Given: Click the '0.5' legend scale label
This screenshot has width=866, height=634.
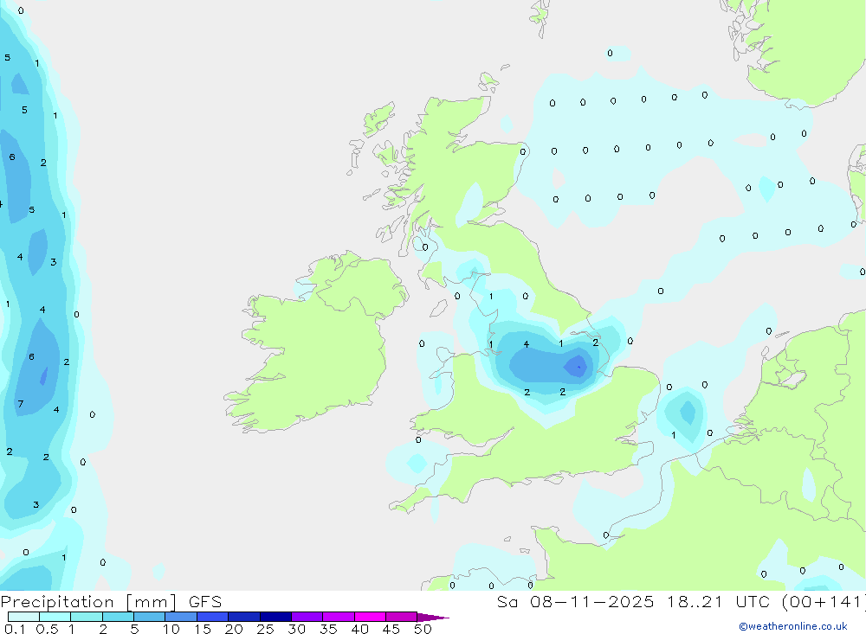Looking at the screenshot, I should tap(47, 629).
